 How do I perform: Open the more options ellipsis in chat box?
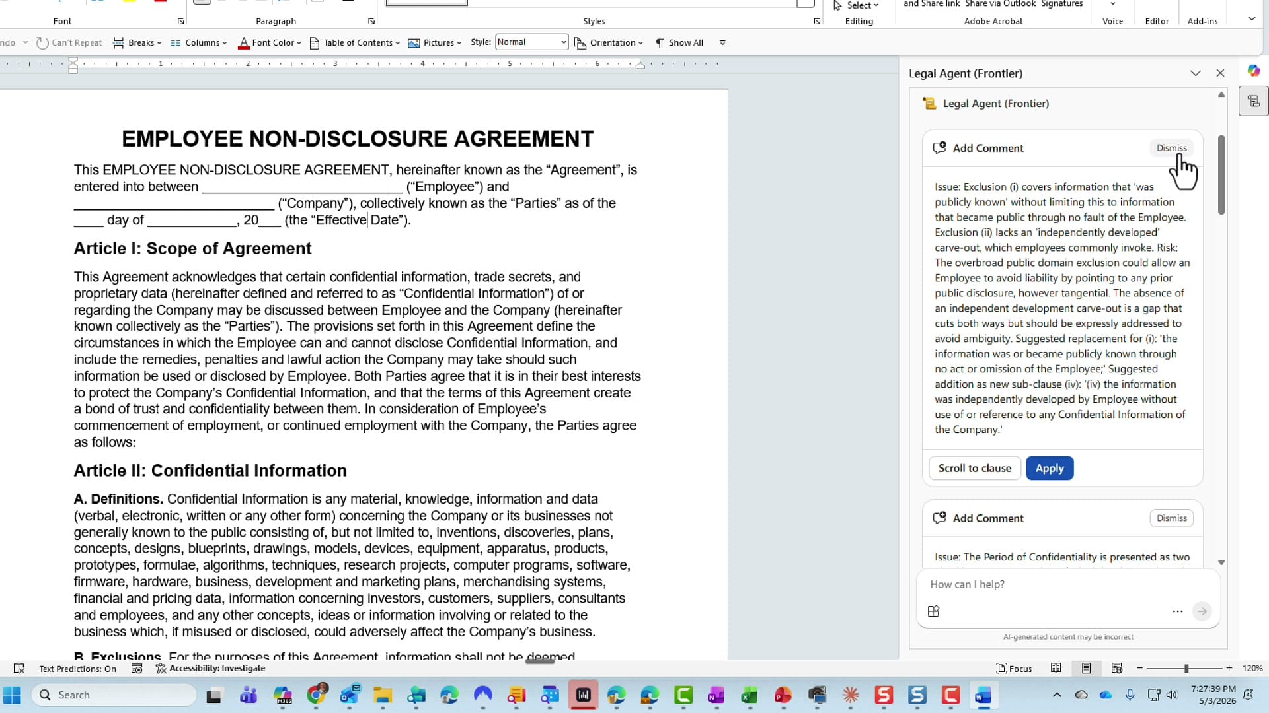click(1177, 611)
